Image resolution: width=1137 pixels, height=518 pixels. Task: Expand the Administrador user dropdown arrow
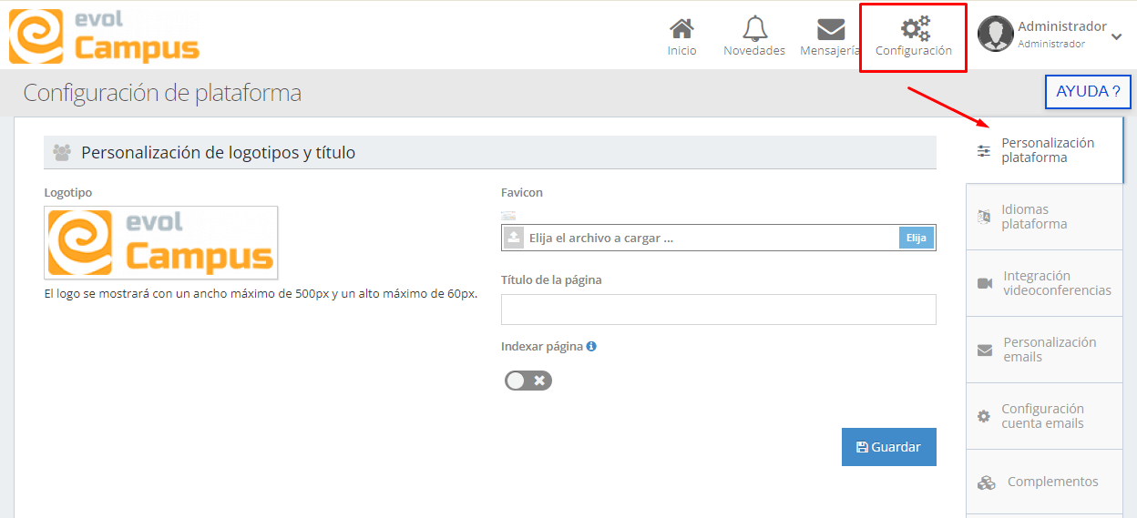1117,36
